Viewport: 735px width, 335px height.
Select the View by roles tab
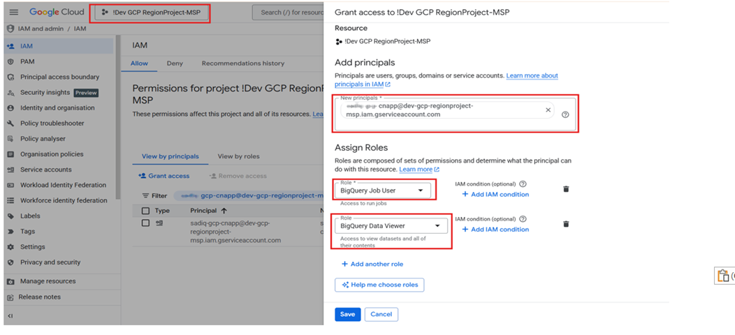point(238,156)
